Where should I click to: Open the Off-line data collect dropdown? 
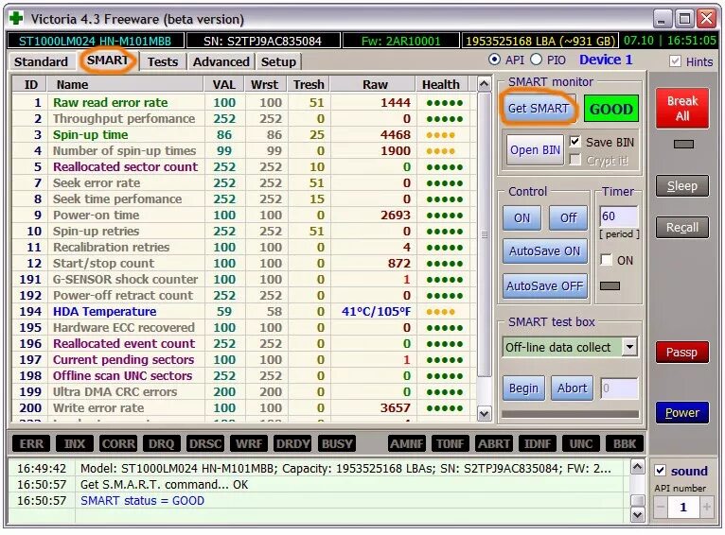point(629,347)
